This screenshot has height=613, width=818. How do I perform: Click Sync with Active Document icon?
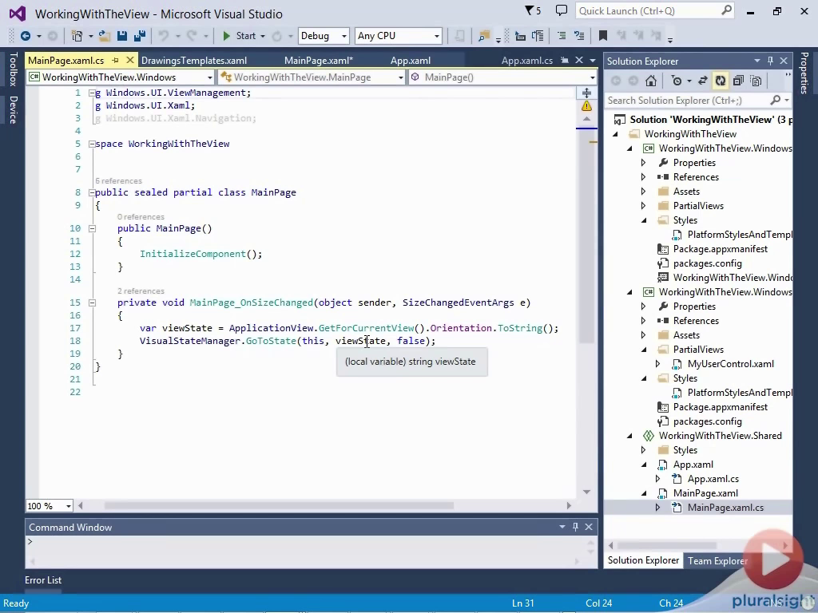(703, 81)
